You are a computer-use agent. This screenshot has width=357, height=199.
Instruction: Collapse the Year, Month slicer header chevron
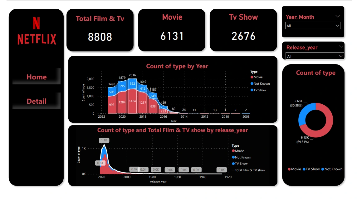coord(338,17)
